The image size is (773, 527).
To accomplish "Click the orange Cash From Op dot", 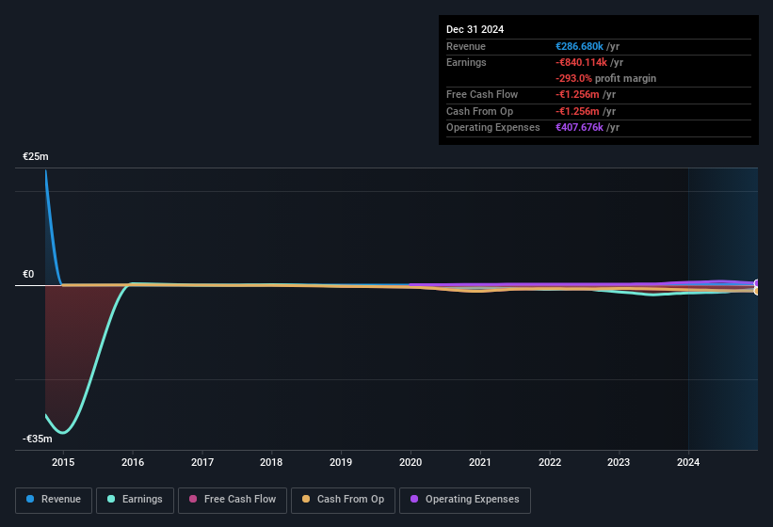I will (308, 500).
